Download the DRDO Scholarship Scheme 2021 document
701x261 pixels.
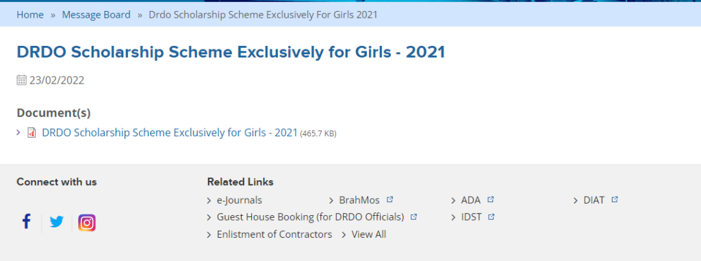(x=170, y=132)
